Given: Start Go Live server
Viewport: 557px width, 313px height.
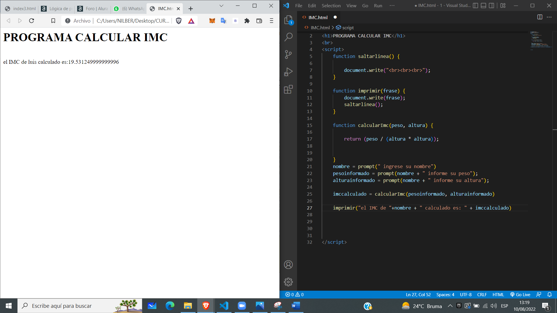Looking at the screenshot, I should pyautogui.click(x=520, y=294).
